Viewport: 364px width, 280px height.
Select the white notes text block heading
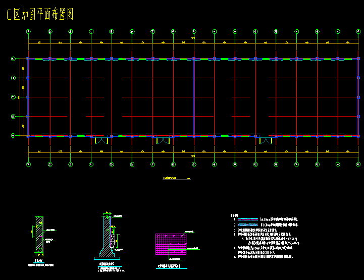click(234, 215)
